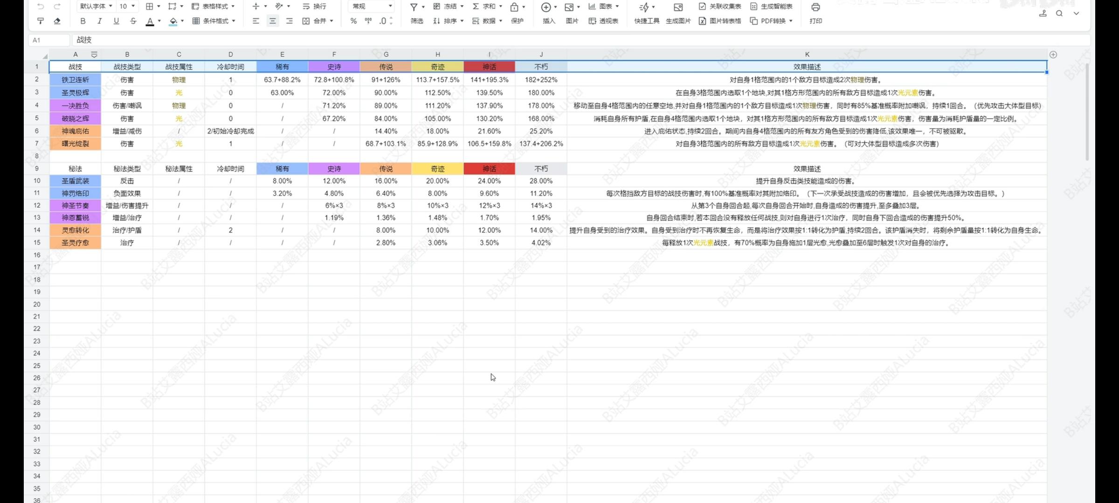Open the 常规 number format dropdown
Image resolution: width=1119 pixels, height=503 pixels.
pos(370,7)
